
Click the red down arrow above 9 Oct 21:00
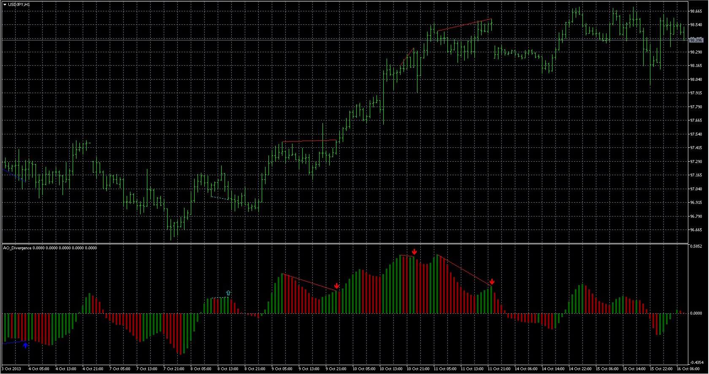(x=337, y=286)
